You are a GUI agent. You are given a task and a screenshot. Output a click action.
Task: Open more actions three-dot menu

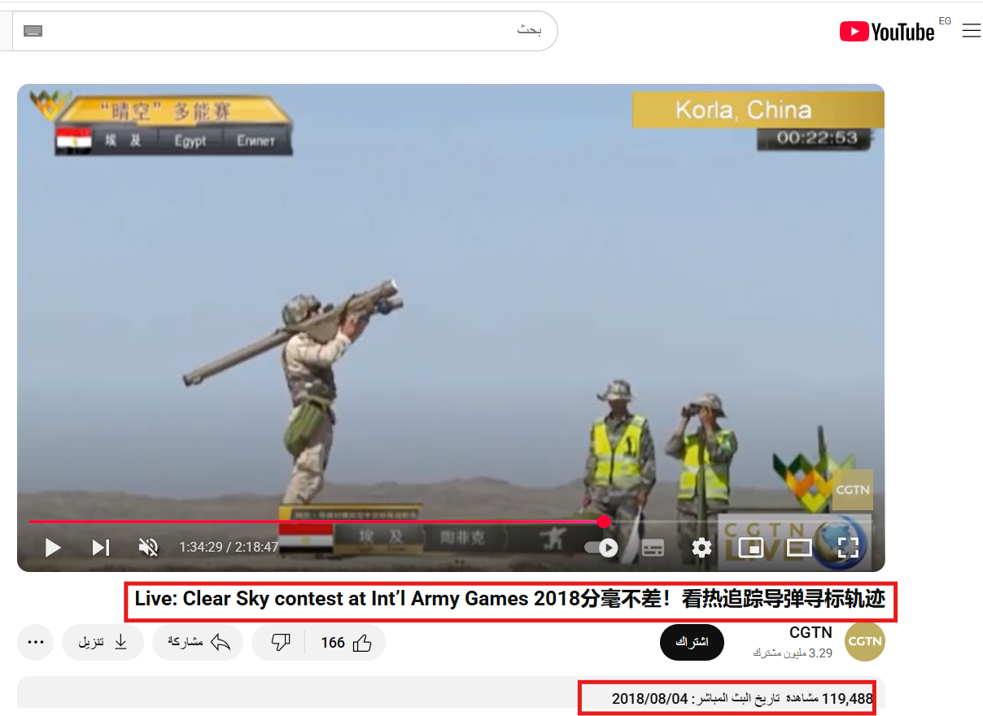pos(36,643)
